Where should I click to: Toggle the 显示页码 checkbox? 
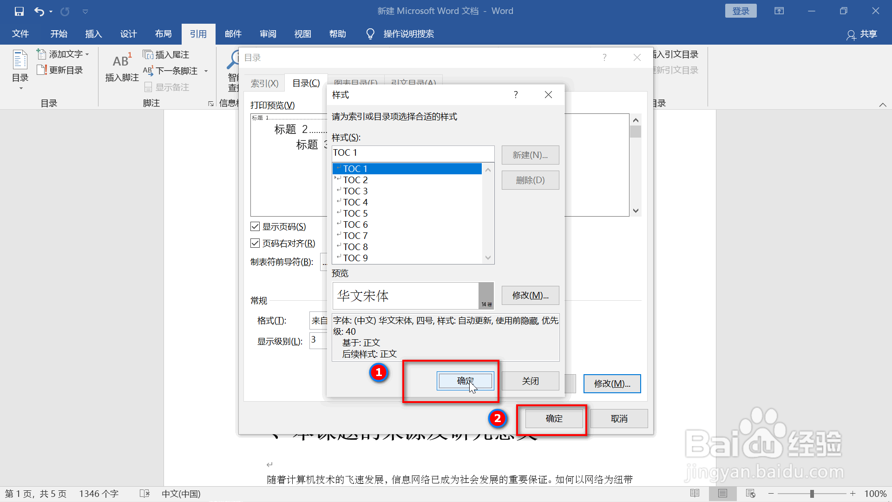point(255,226)
